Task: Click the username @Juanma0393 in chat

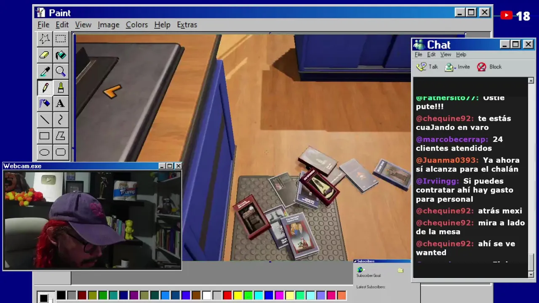Action: [447, 160]
